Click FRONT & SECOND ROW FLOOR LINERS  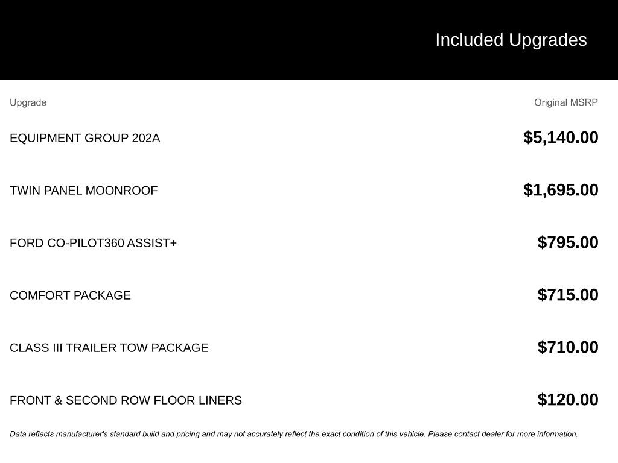pos(126,400)
